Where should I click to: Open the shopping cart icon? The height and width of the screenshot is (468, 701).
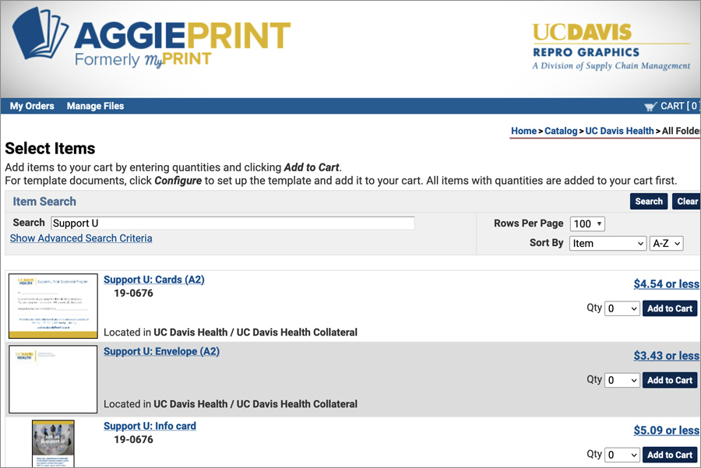coord(650,107)
